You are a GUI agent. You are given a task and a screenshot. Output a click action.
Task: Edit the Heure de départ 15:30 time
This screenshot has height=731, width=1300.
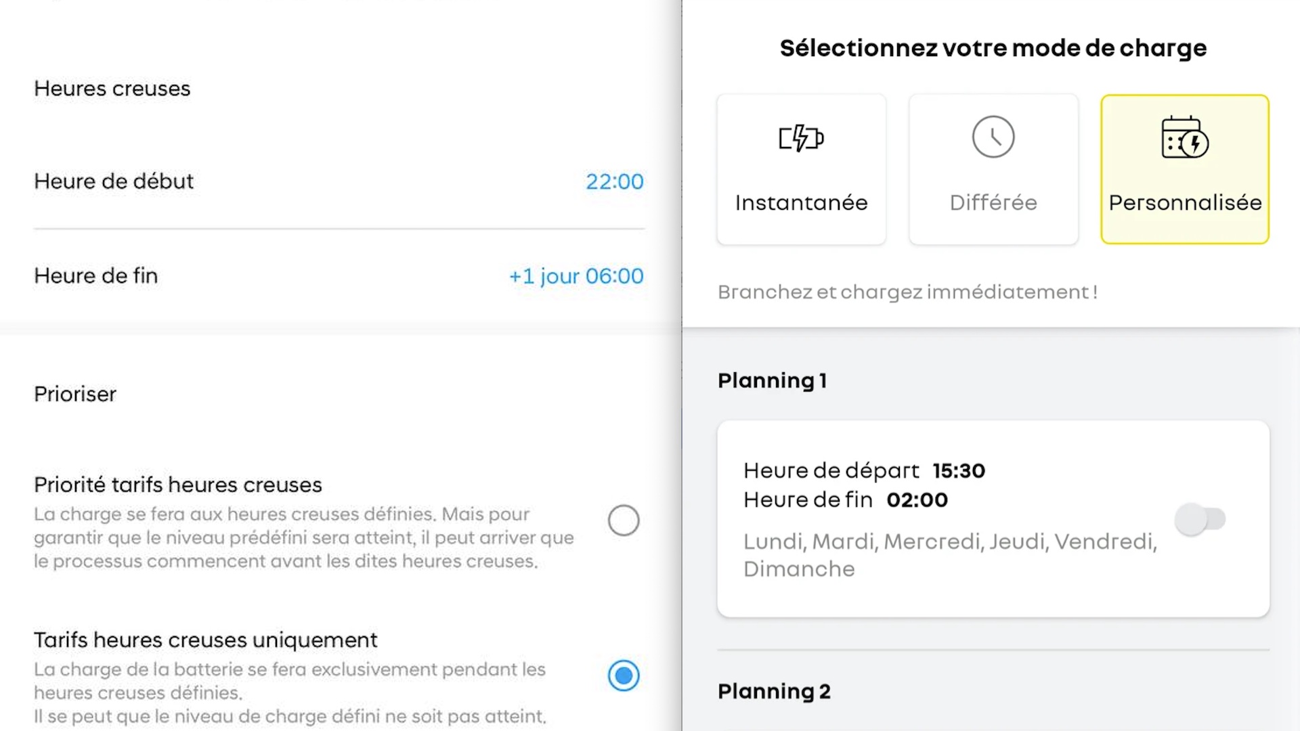click(959, 470)
